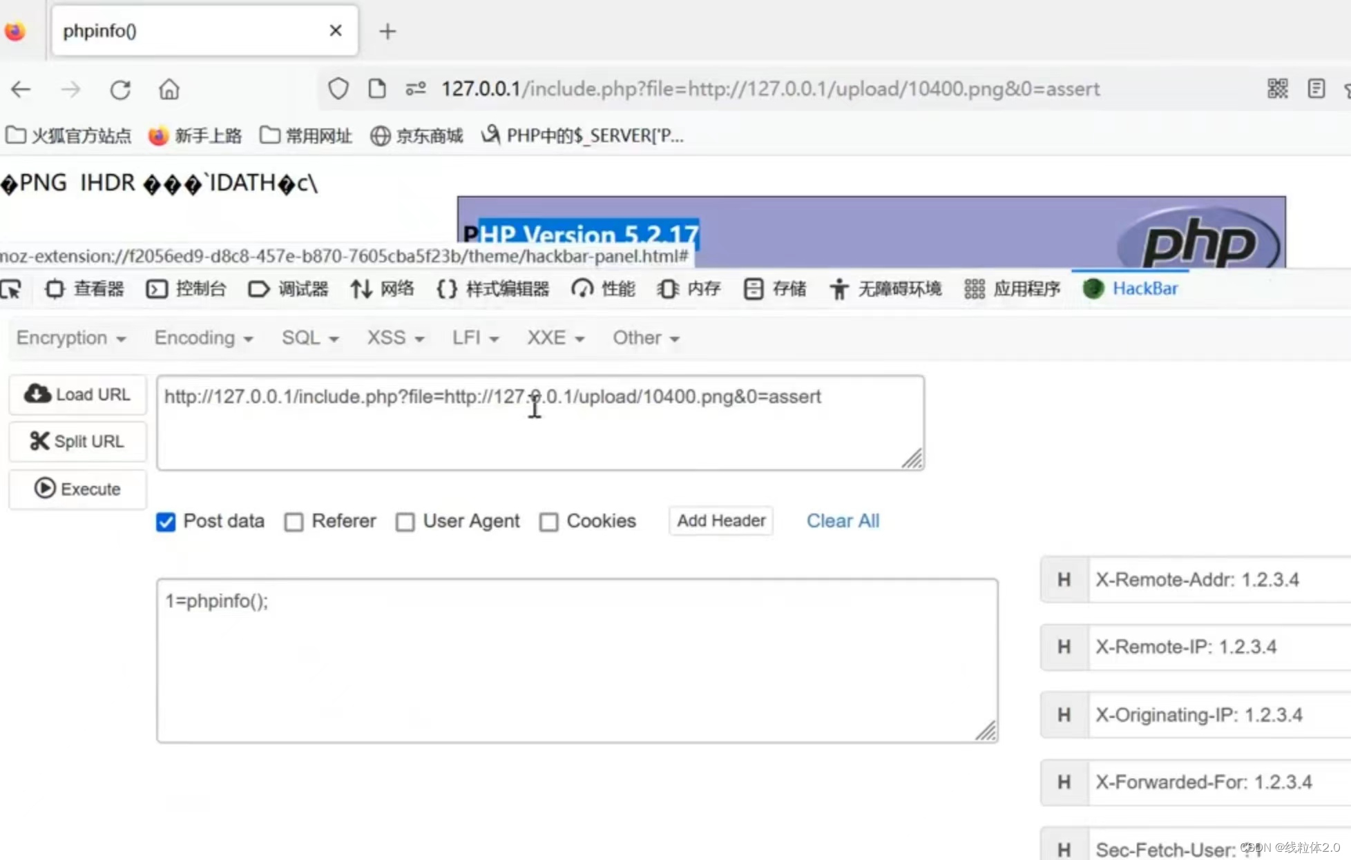Screen dimensions: 1351x860
Task: Select the X-Forwarded-For: 1.2.3.4 header
Action: point(1220,783)
